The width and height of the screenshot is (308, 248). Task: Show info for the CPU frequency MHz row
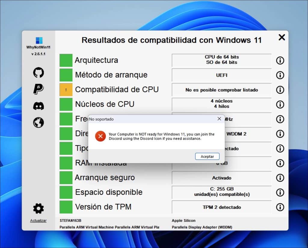pyautogui.click(x=280, y=119)
